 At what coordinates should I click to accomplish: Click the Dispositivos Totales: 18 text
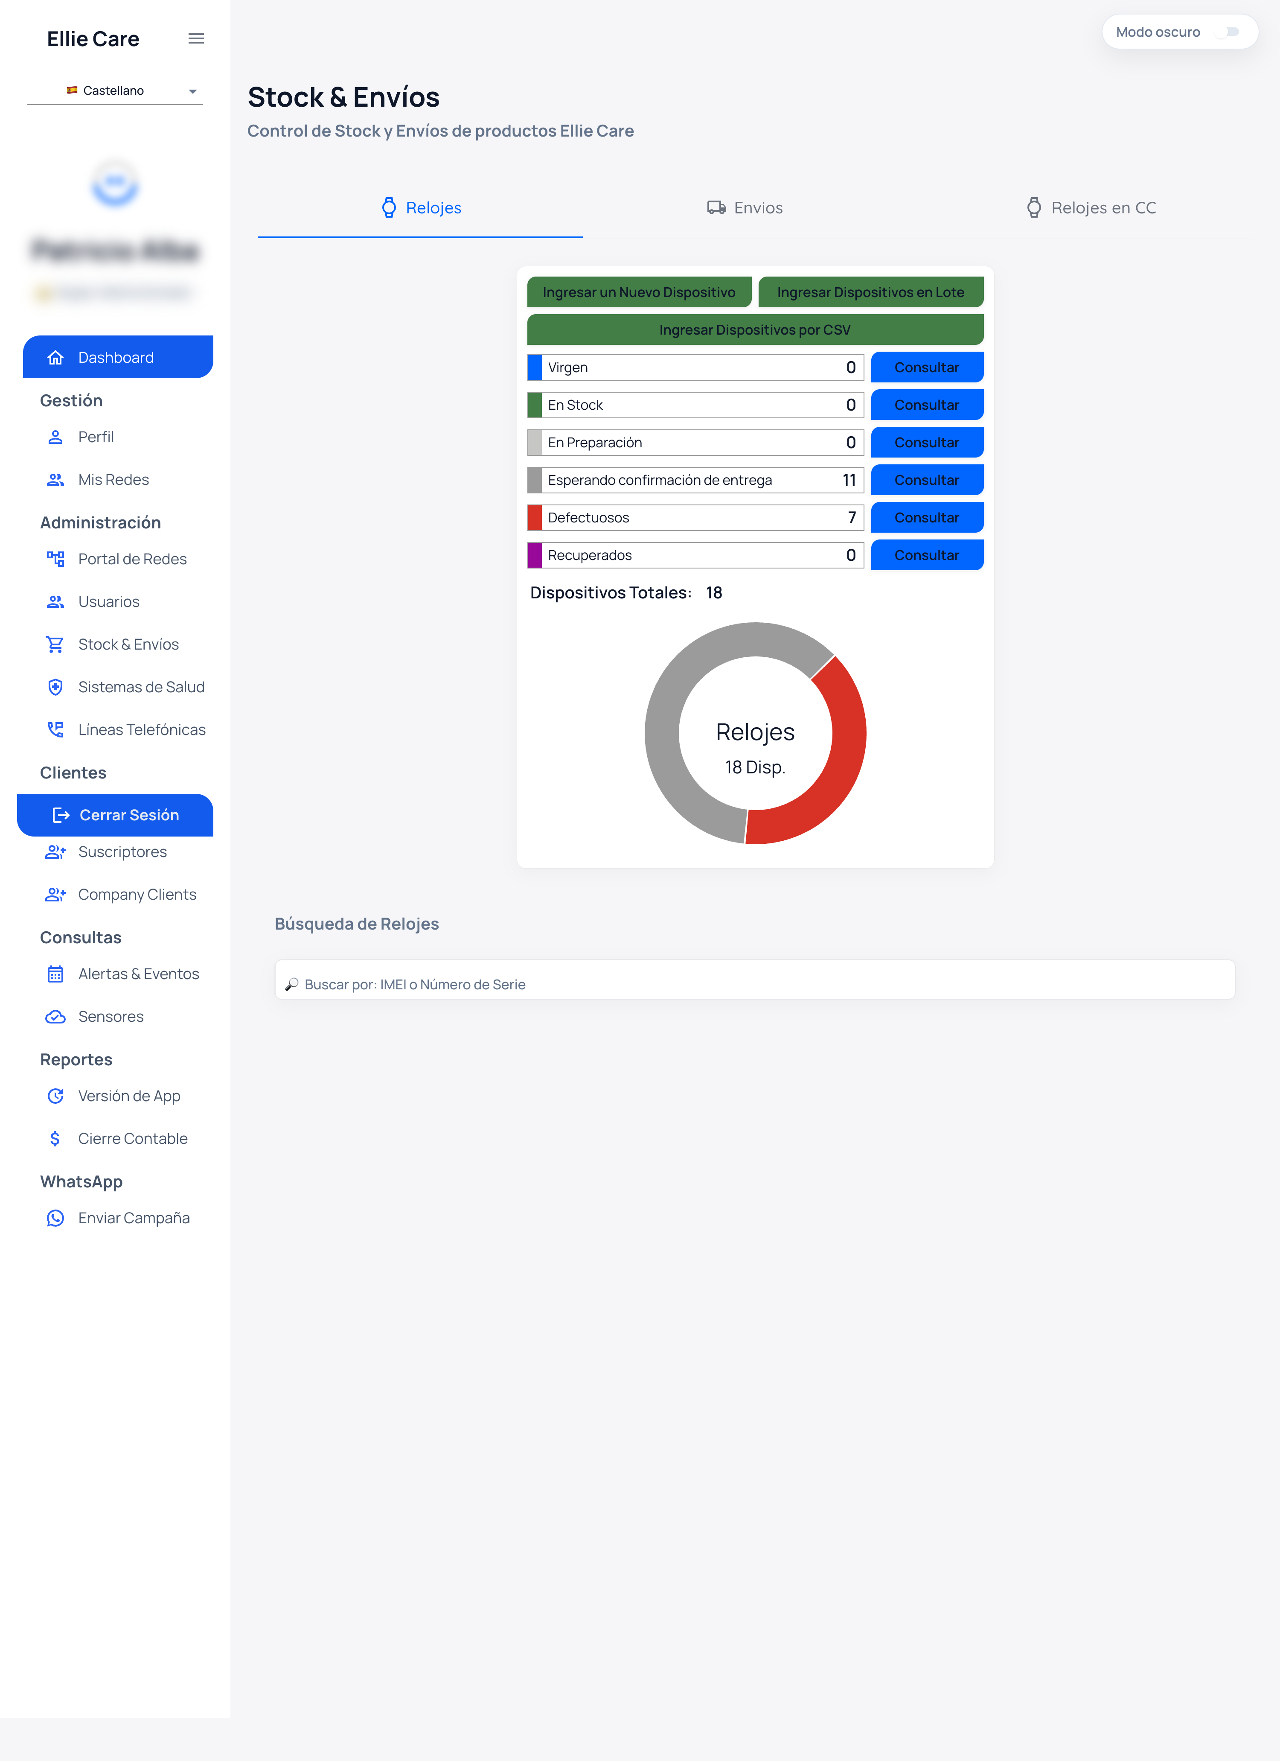pyautogui.click(x=625, y=592)
